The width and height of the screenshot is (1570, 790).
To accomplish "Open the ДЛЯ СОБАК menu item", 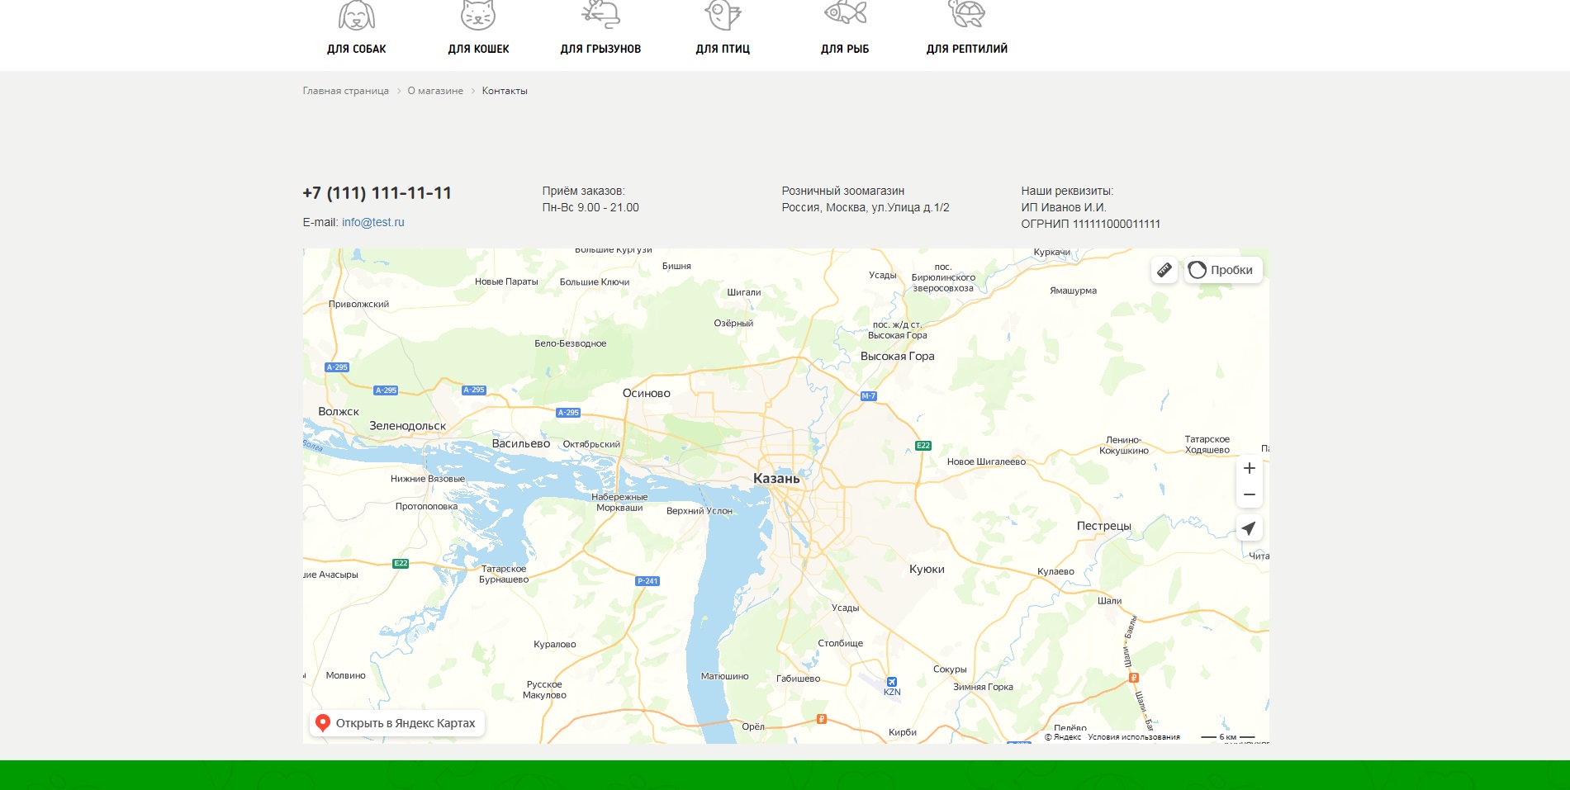I will [x=356, y=49].
